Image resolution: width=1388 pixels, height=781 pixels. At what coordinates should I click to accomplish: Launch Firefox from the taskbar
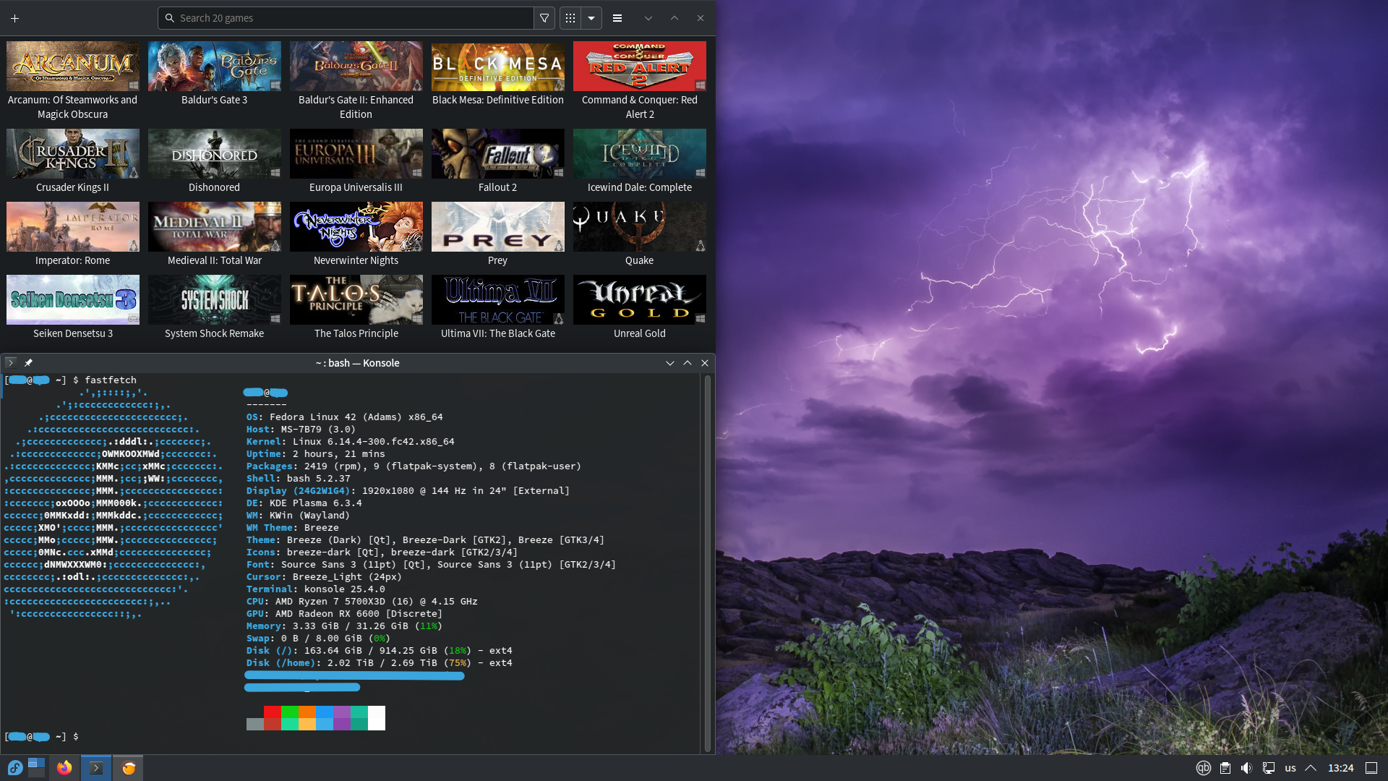pyautogui.click(x=64, y=768)
